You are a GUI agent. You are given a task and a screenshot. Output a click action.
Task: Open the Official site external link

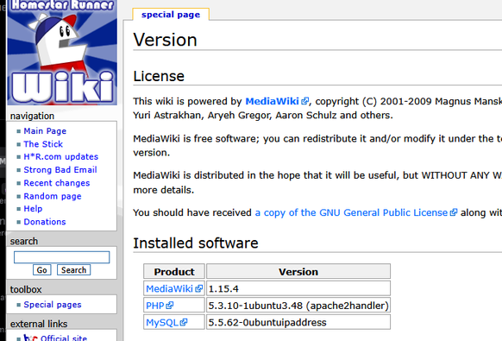[64, 338]
